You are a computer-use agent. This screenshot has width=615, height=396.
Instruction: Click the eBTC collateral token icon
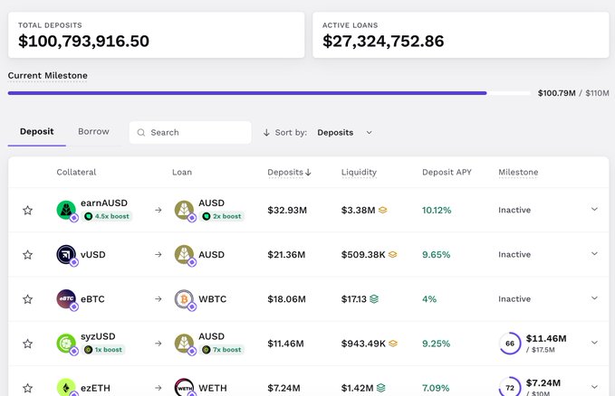66,299
